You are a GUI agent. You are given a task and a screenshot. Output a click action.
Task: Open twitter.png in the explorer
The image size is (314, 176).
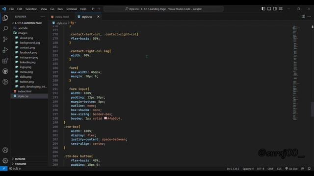coord(26,82)
